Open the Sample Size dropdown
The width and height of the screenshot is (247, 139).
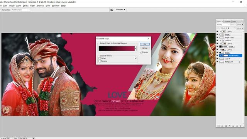(21, 10)
